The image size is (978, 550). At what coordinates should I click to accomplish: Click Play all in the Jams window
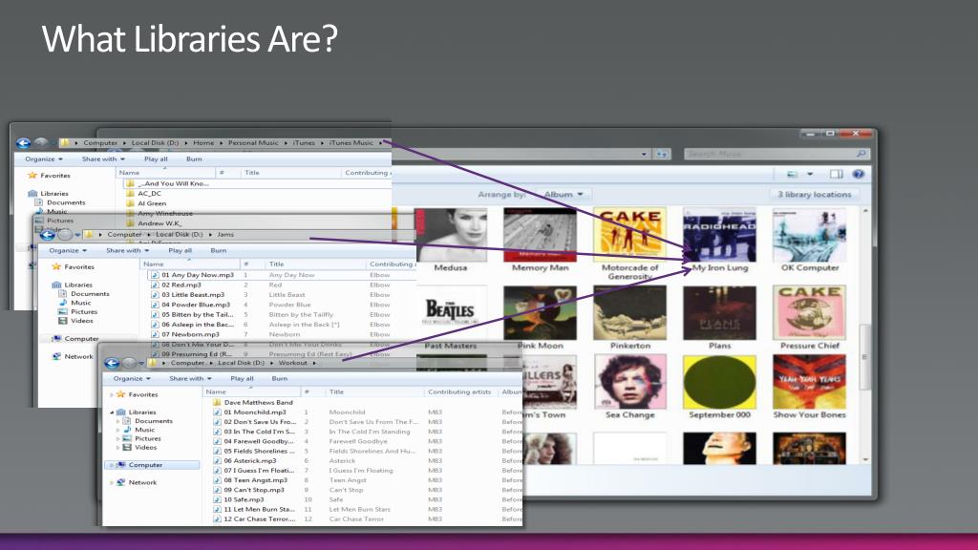click(180, 251)
